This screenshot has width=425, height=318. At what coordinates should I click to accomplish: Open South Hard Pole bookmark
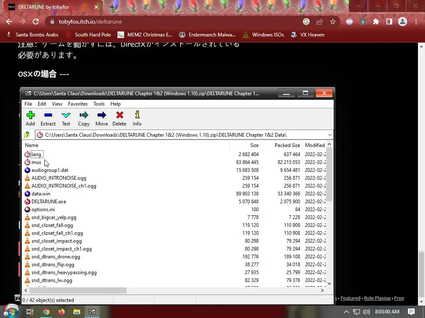tap(88, 35)
